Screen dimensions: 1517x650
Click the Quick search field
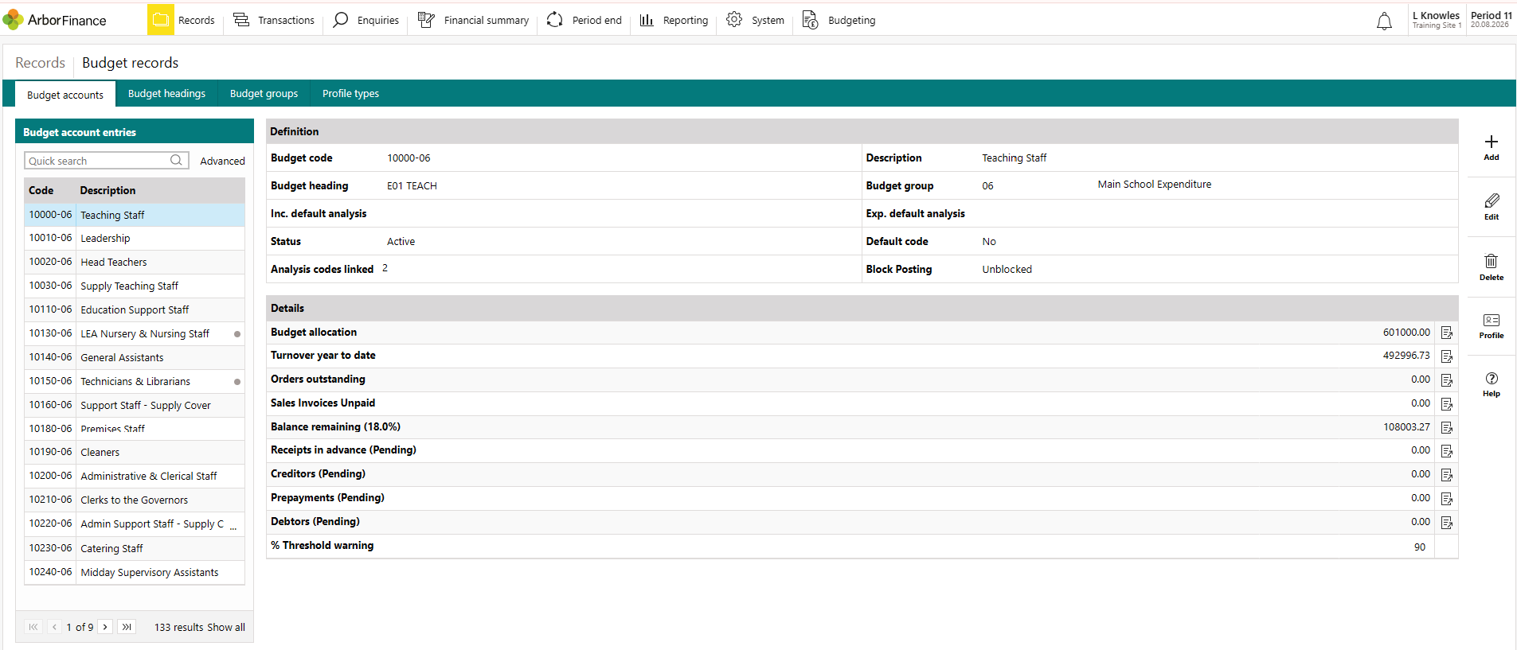click(107, 161)
